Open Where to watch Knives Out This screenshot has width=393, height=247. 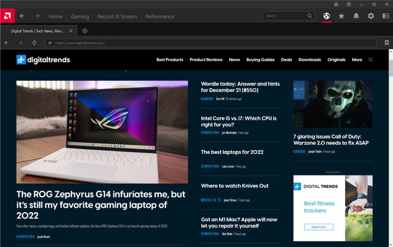coord(235,186)
